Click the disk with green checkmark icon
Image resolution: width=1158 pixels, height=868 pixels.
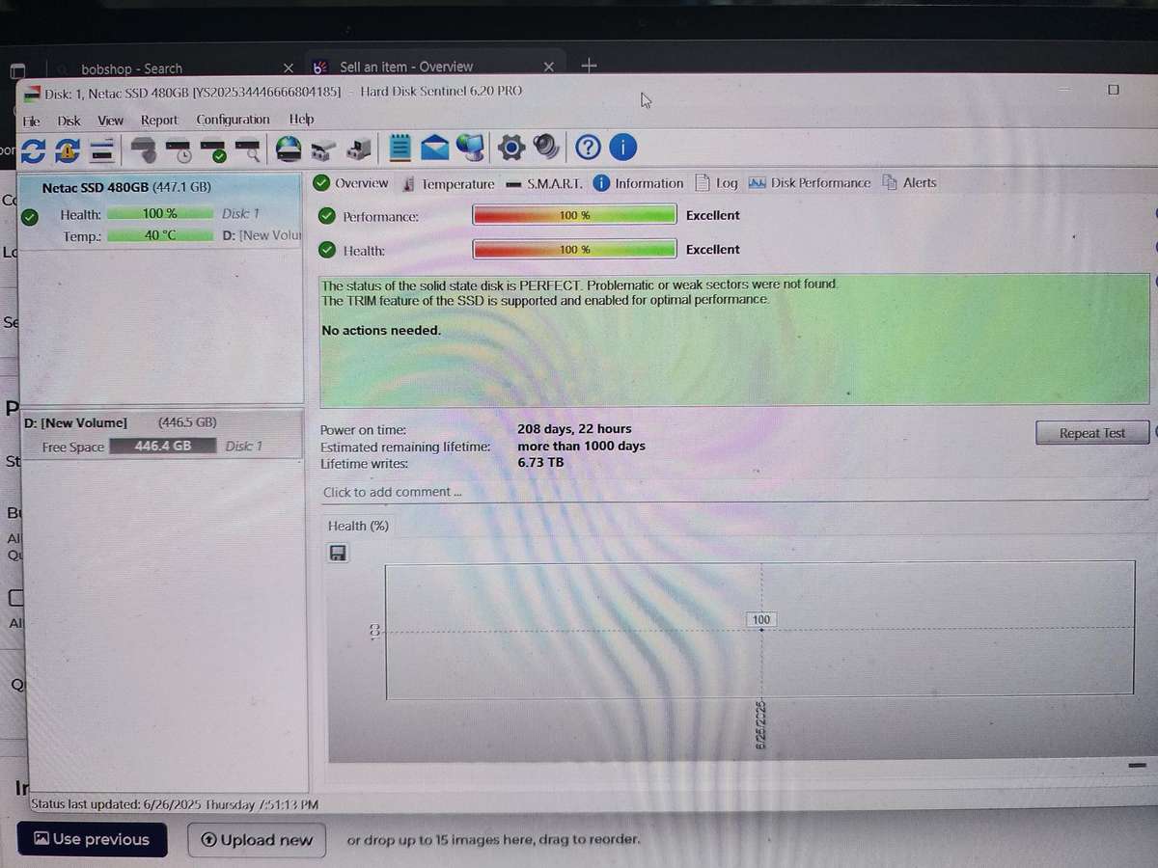click(214, 149)
